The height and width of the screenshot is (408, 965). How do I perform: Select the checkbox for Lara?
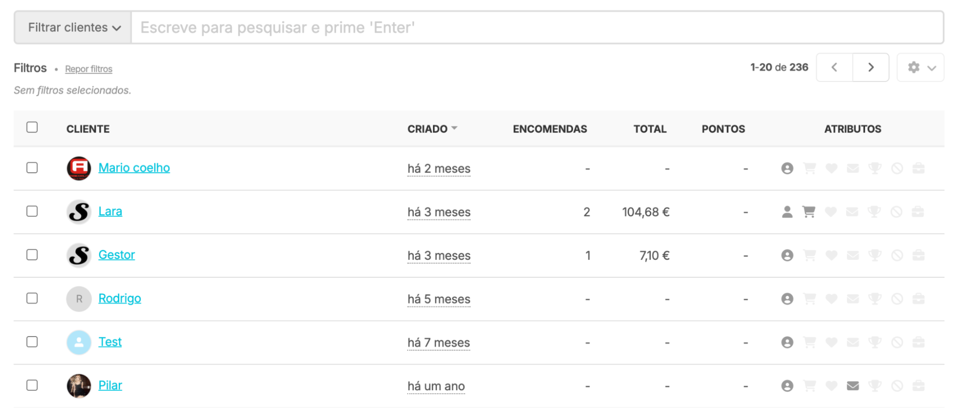click(x=32, y=211)
